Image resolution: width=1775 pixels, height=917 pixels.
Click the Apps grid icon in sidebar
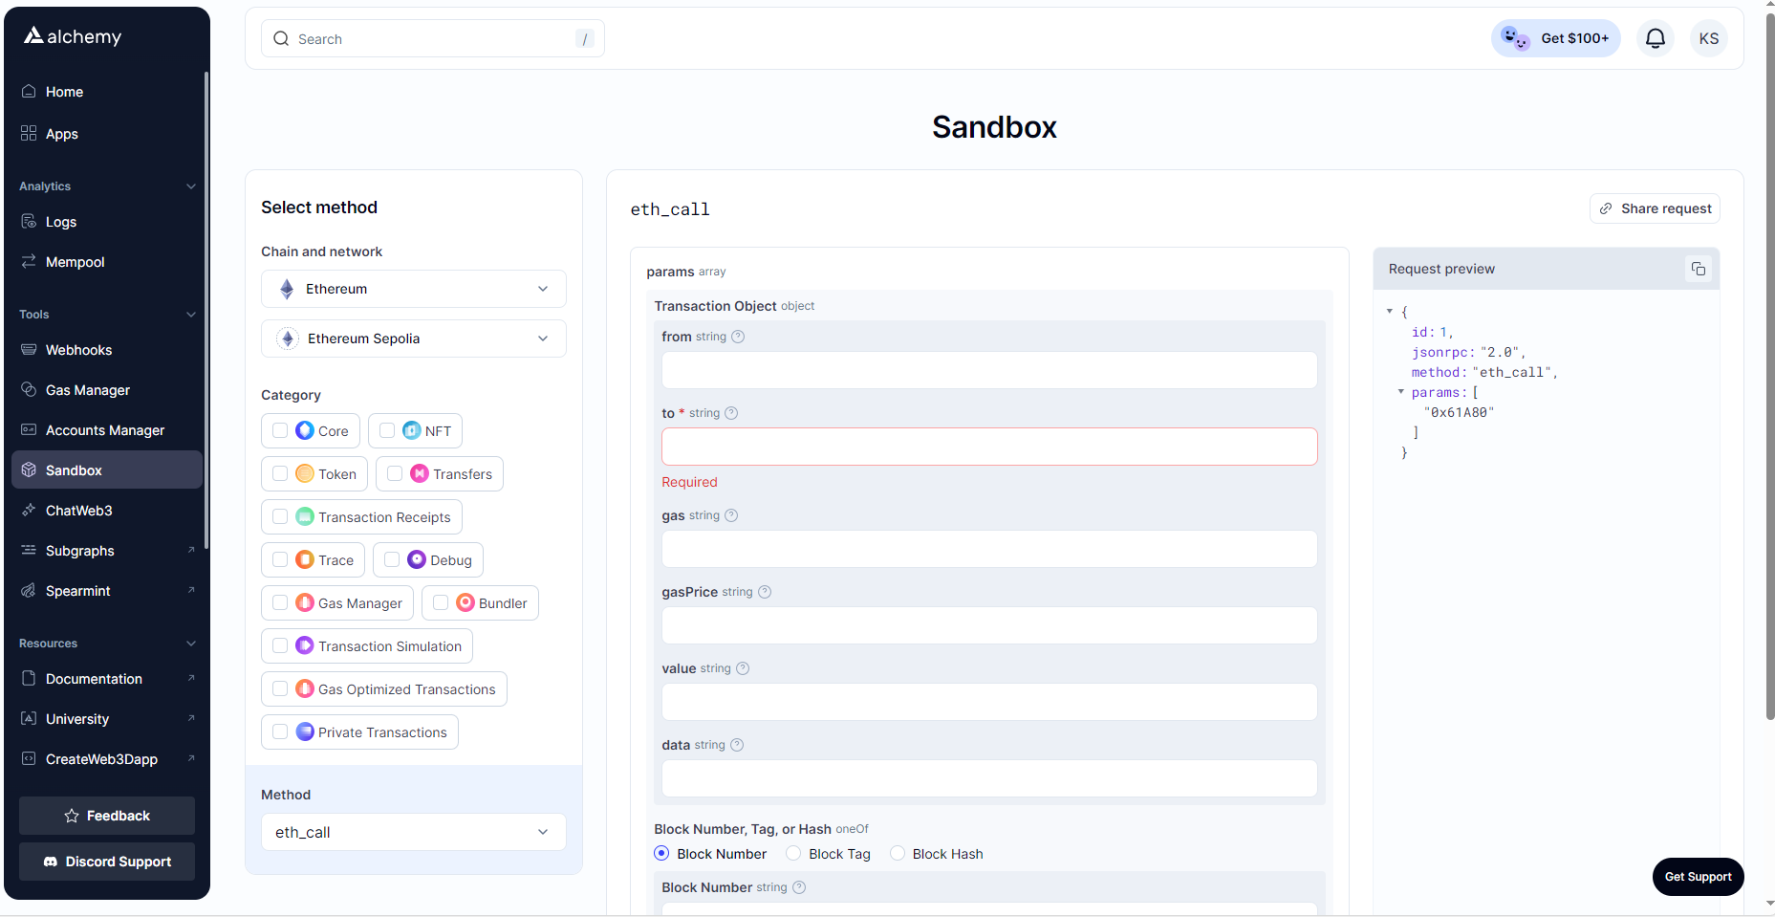29,134
